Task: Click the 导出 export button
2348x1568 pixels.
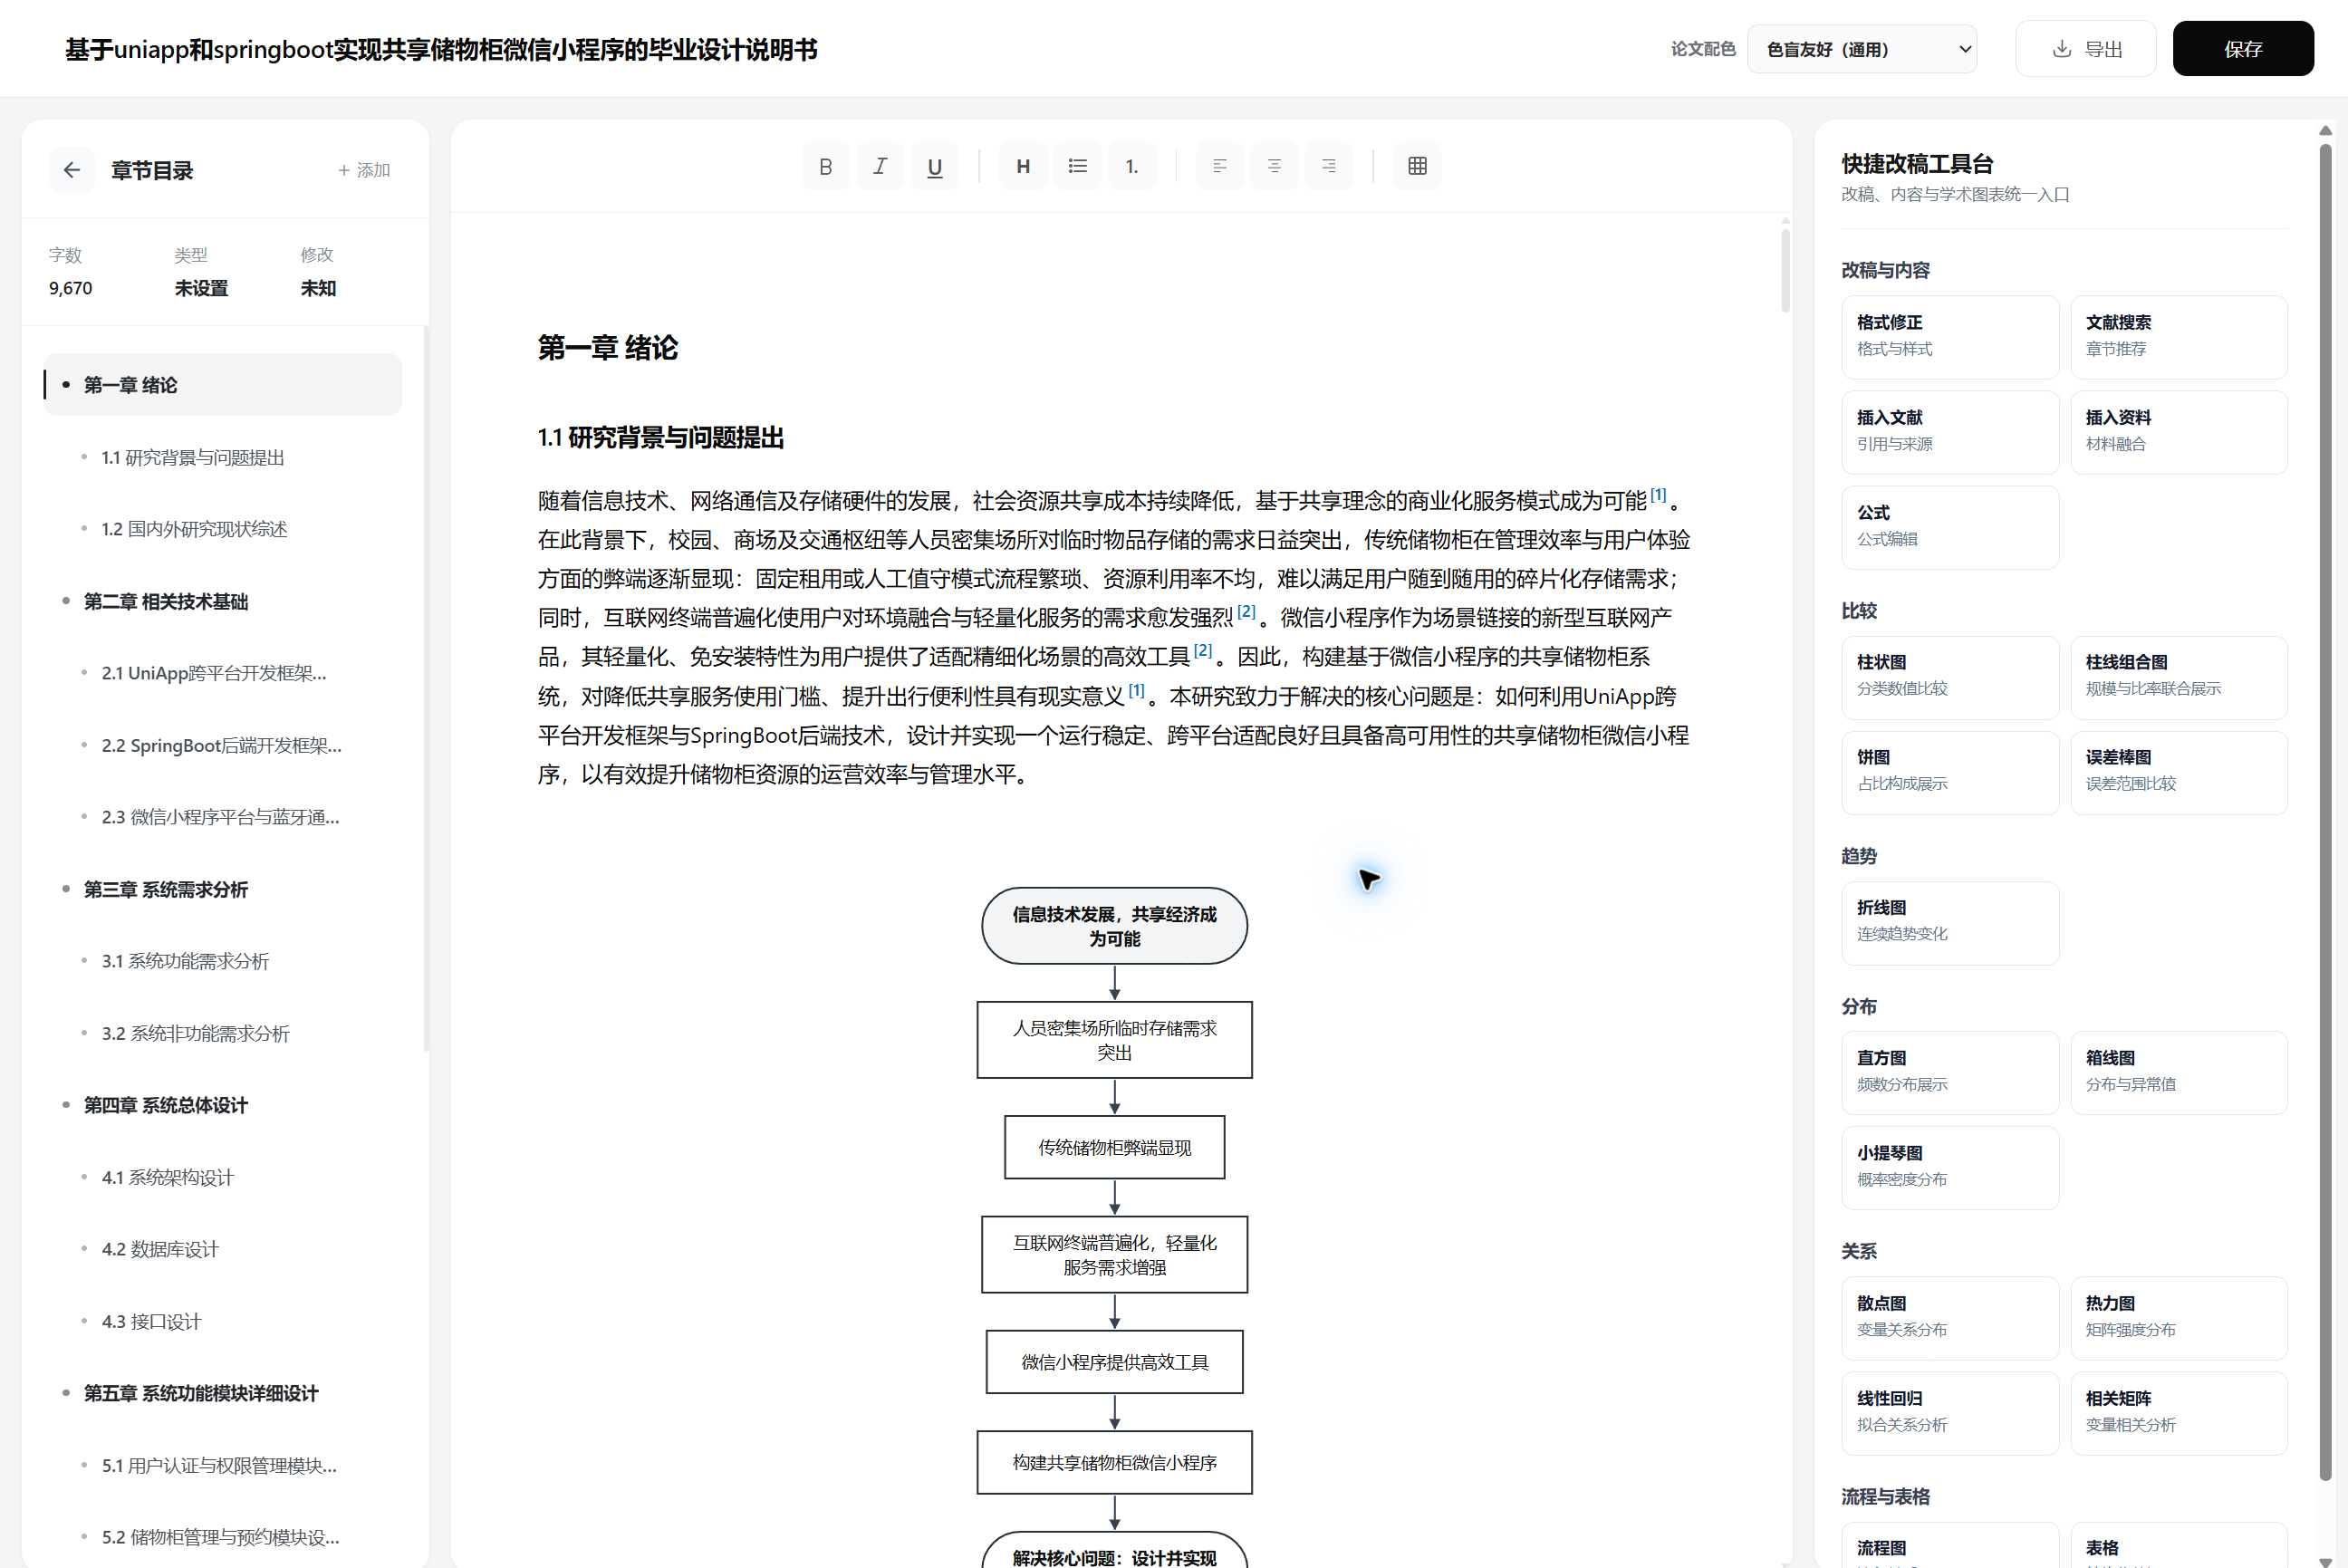Action: (2085, 49)
